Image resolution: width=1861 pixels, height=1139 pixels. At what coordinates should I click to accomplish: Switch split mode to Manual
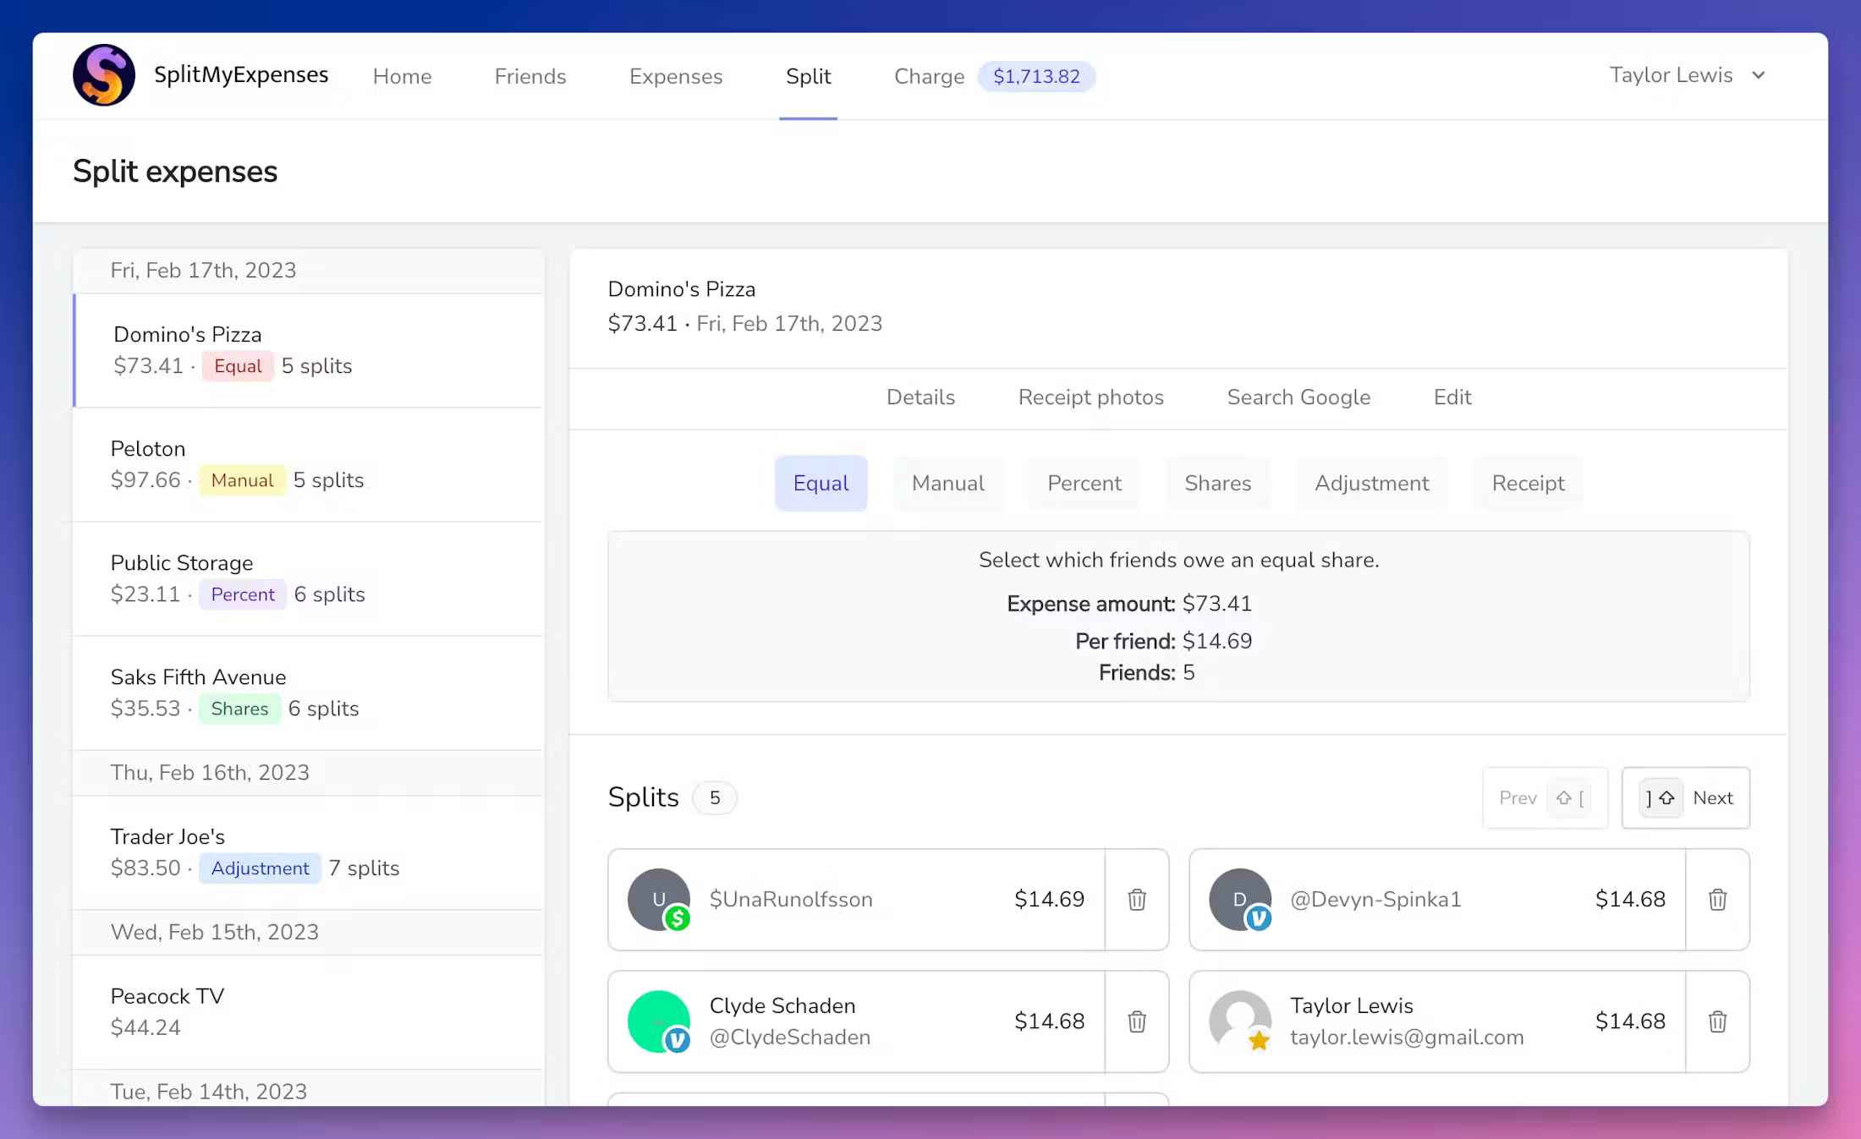[947, 483]
